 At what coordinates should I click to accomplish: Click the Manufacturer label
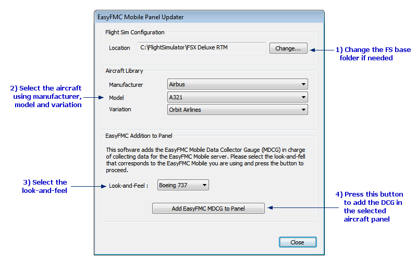pyautogui.click(x=126, y=85)
